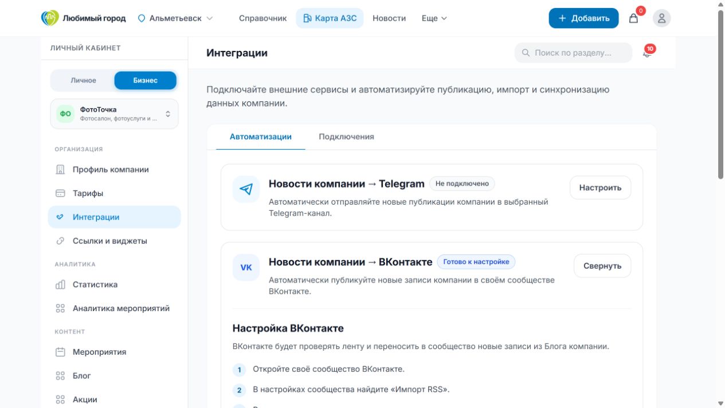725x408 pixels.
Task: Click the Любимый город logo icon
Action: (50, 18)
